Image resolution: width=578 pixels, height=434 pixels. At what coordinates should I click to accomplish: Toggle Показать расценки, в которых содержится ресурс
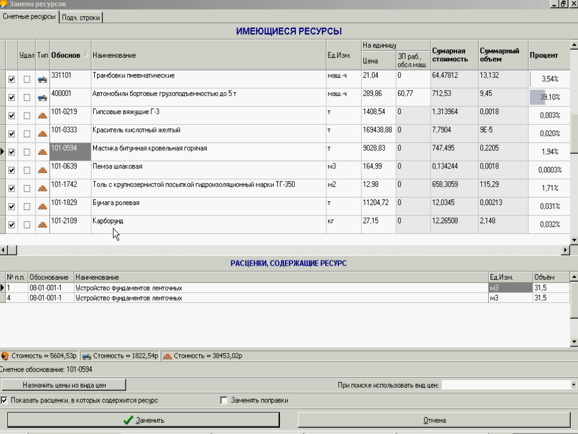click(4, 401)
